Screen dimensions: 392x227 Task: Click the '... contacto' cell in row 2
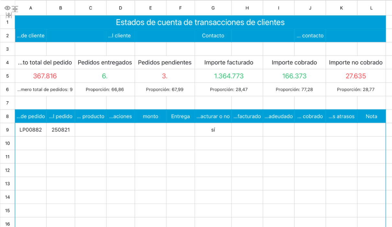(310, 36)
